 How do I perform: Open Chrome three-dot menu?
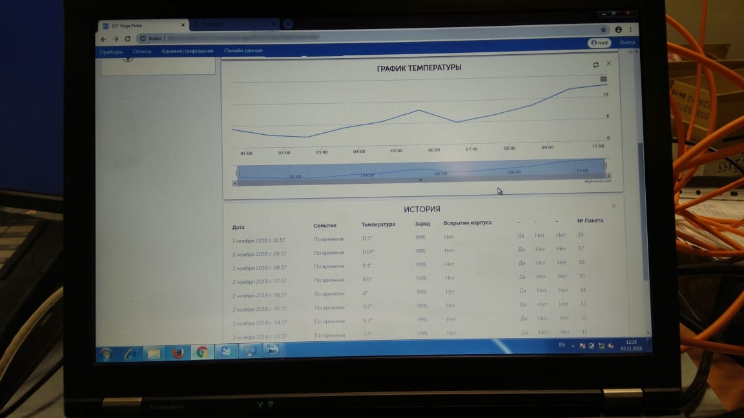point(630,30)
